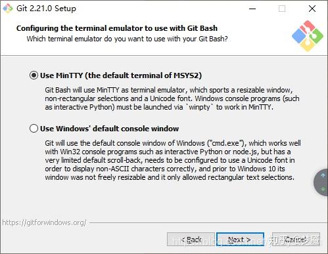Viewport: 328px width, 254px height.
Task: Click the 'Git 2.21.0 Setup' title text
Action: point(46,9)
